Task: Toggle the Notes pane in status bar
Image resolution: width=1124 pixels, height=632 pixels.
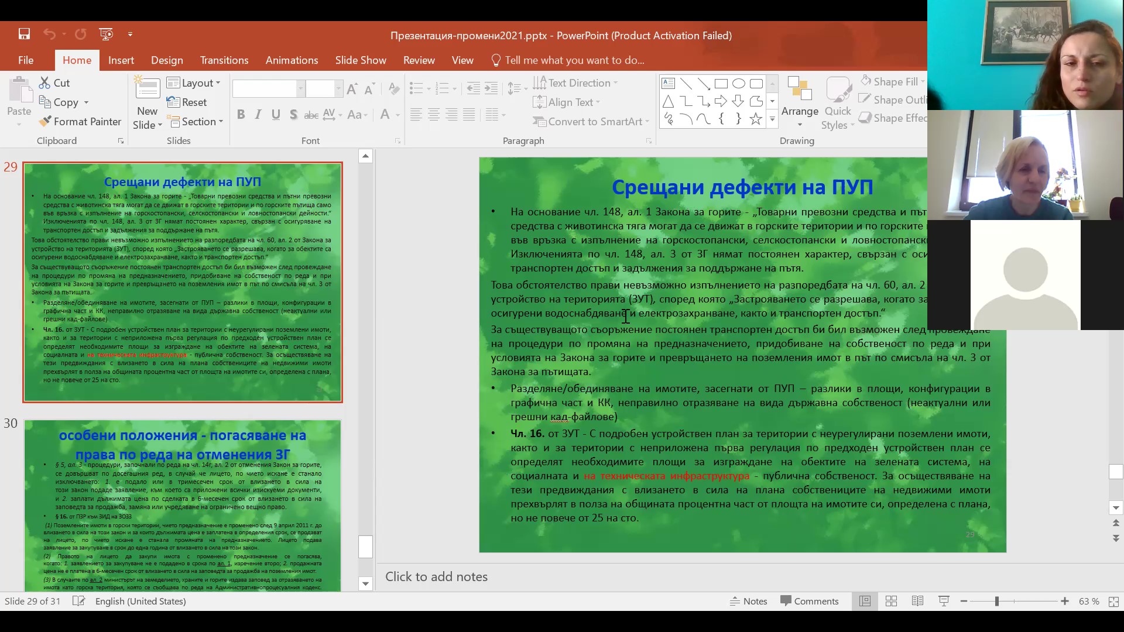Action: tap(748, 601)
